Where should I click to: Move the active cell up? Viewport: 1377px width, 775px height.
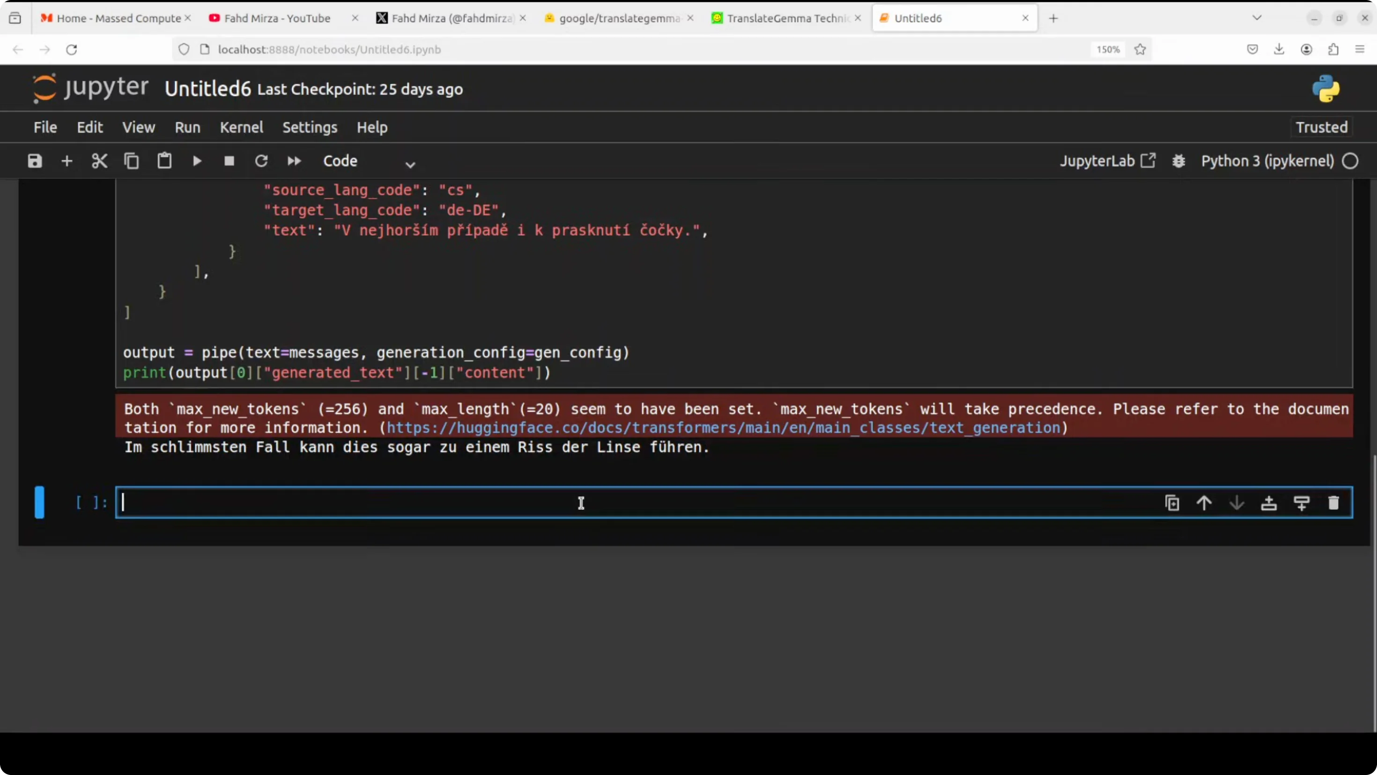(1204, 503)
